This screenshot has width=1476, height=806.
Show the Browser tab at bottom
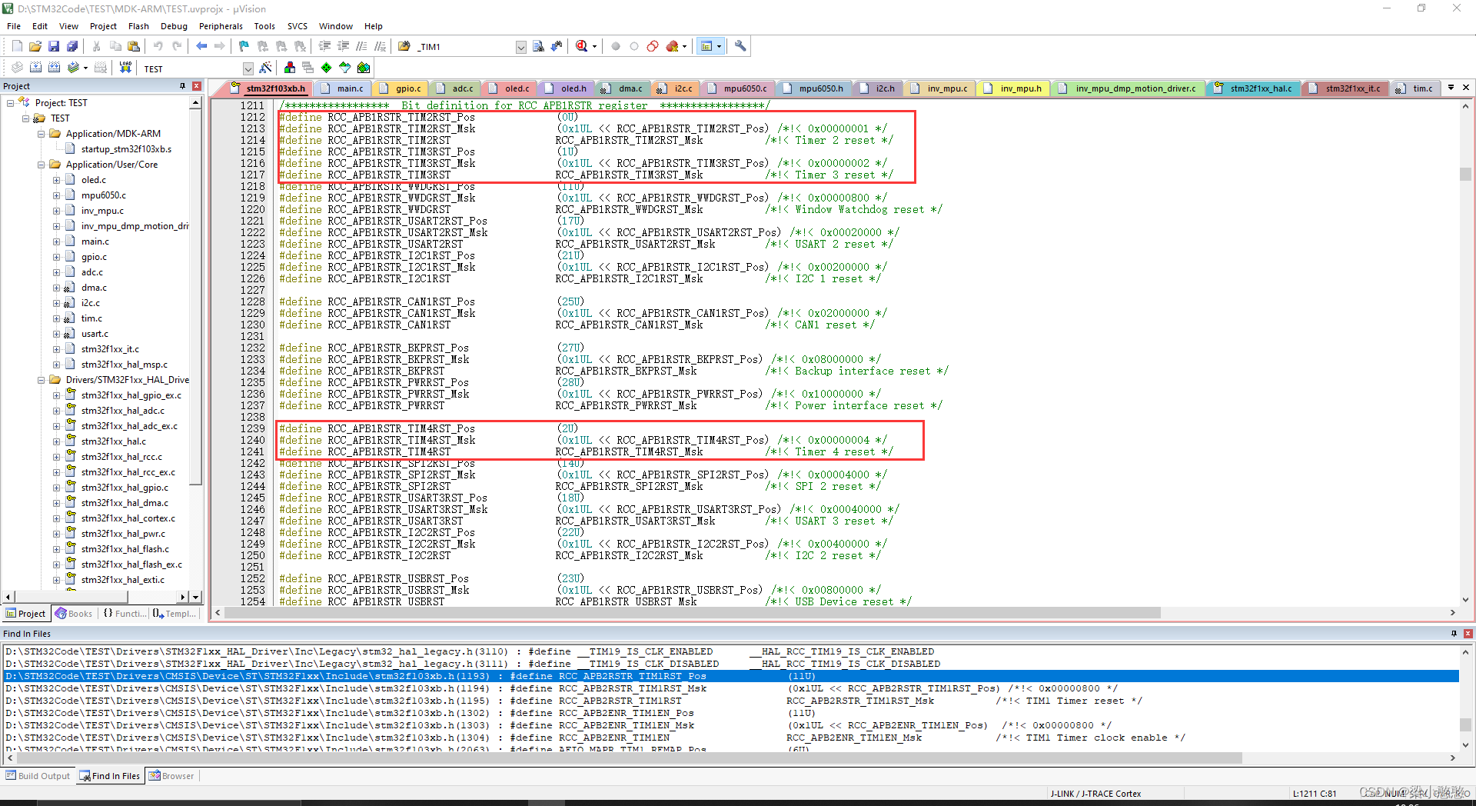click(x=171, y=776)
